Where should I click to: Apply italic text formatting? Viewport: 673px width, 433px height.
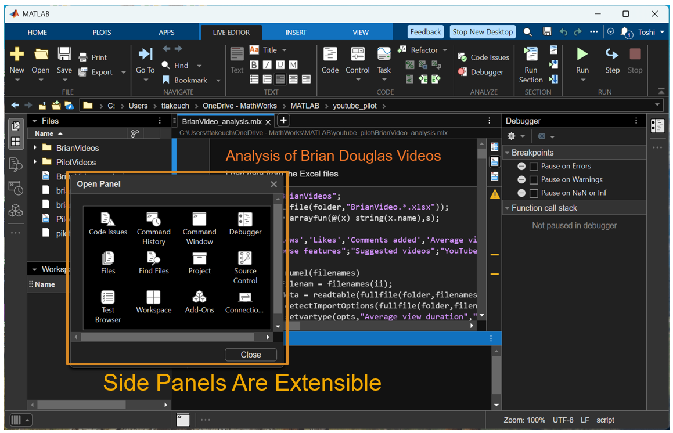(x=267, y=65)
